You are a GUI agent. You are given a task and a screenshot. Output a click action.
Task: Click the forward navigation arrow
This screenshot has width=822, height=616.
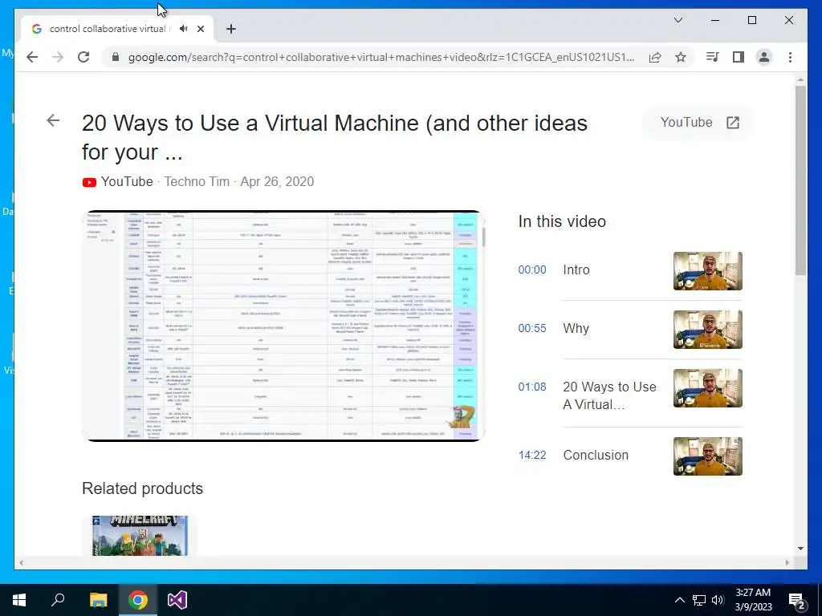click(x=58, y=57)
